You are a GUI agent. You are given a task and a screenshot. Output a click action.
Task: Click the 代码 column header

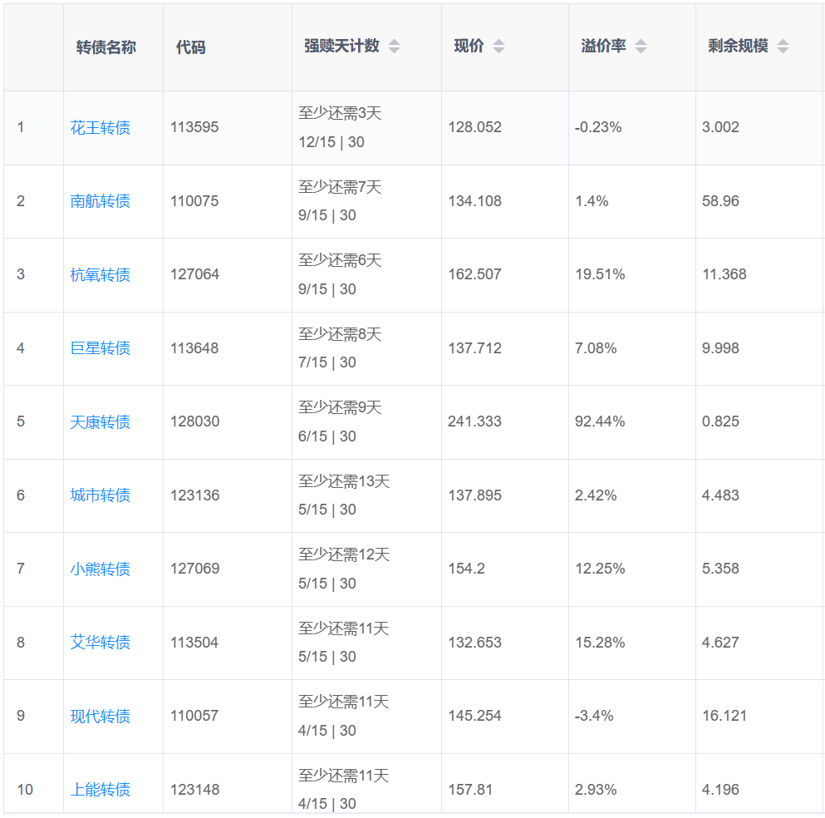click(190, 47)
